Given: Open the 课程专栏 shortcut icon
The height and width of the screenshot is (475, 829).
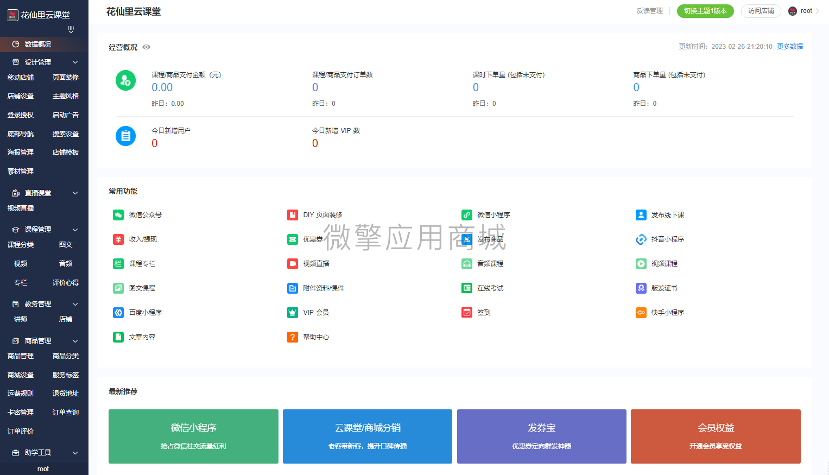Looking at the screenshot, I should [x=118, y=264].
